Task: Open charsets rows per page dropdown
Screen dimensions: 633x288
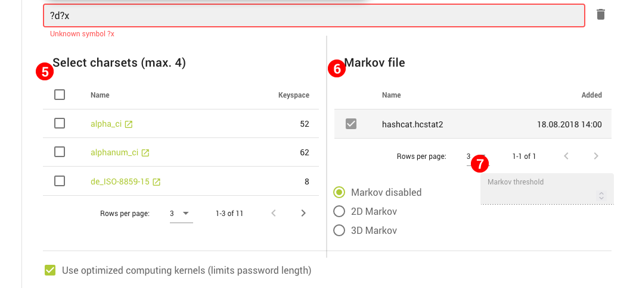Action: pyautogui.click(x=181, y=213)
